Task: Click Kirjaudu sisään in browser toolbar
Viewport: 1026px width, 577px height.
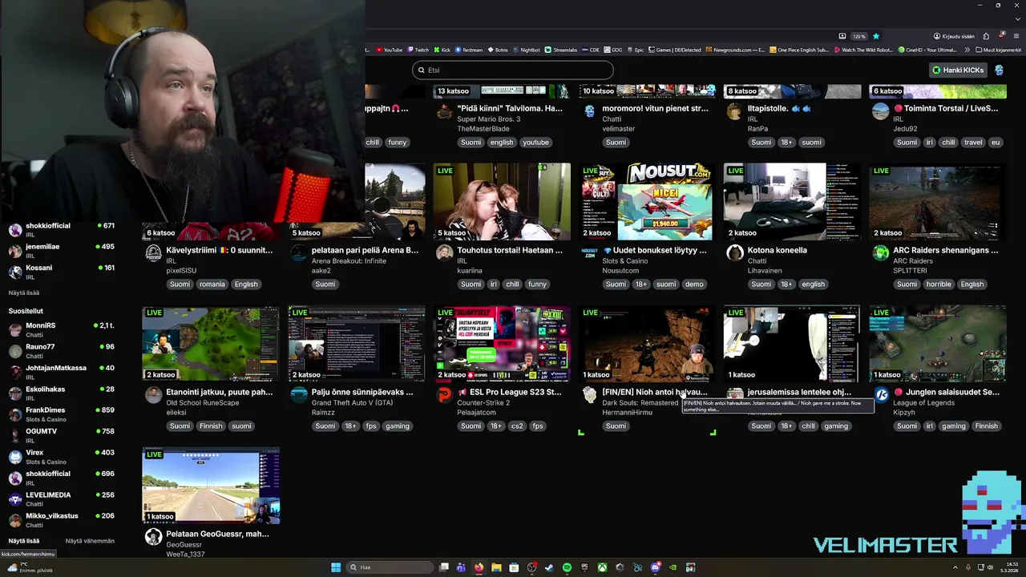Action: 953,36
